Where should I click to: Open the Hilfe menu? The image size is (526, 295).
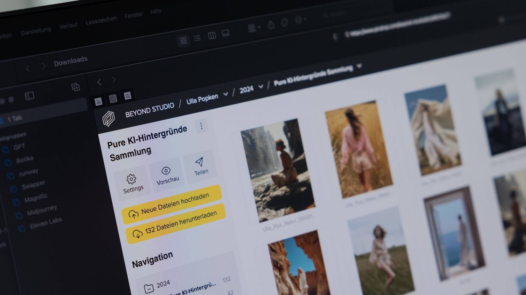coord(156,12)
